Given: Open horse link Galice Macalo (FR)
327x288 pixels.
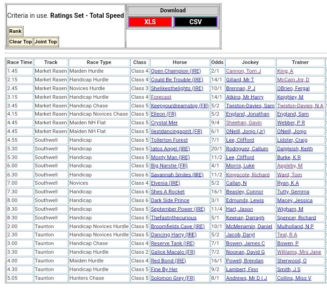Looking at the screenshot, I should click(173, 252).
